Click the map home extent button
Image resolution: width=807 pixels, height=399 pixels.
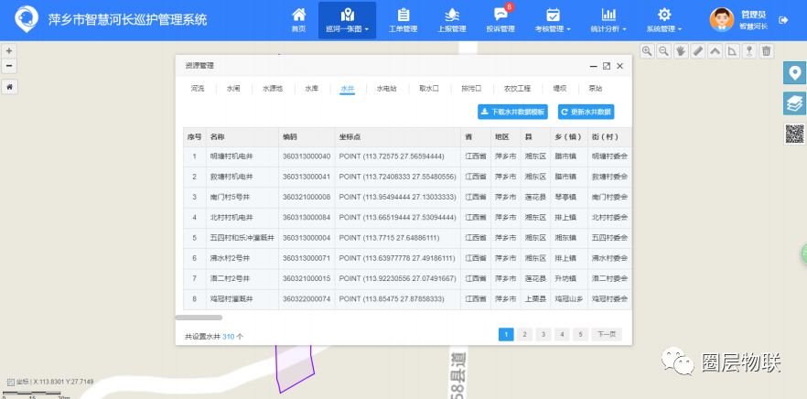point(9,87)
